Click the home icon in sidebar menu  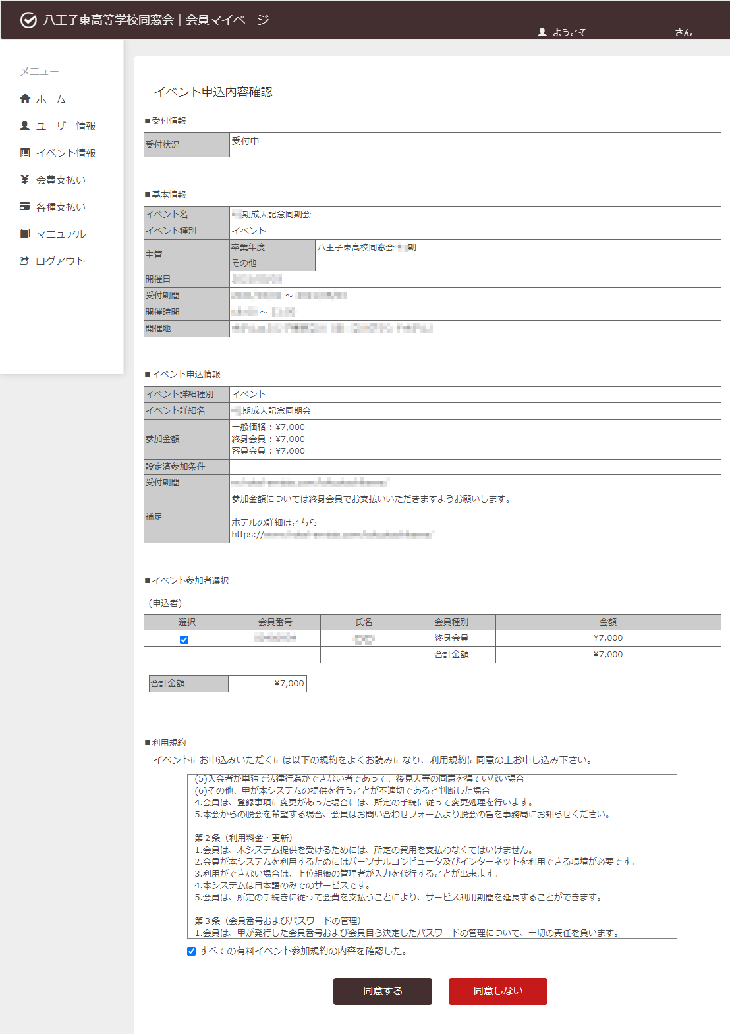25,99
